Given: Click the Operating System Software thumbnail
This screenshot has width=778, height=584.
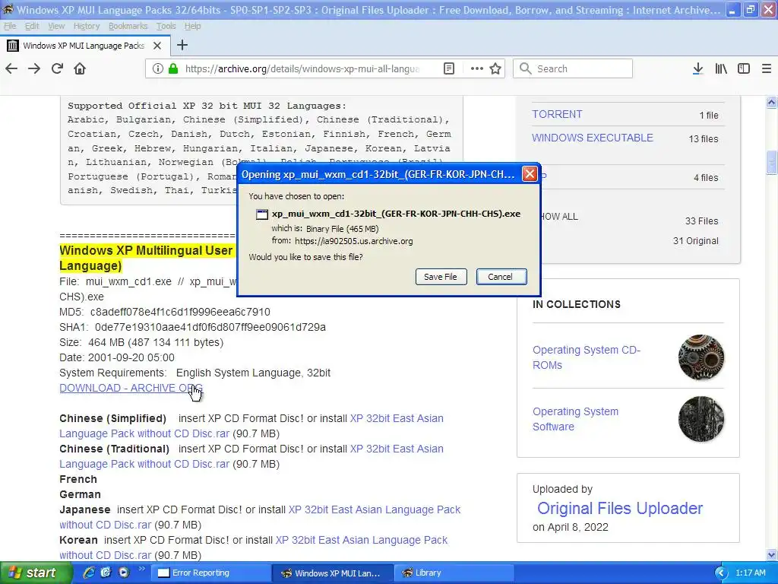Looking at the screenshot, I should tap(701, 419).
